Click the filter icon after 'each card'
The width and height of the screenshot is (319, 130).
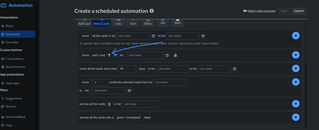(x=109, y=55)
